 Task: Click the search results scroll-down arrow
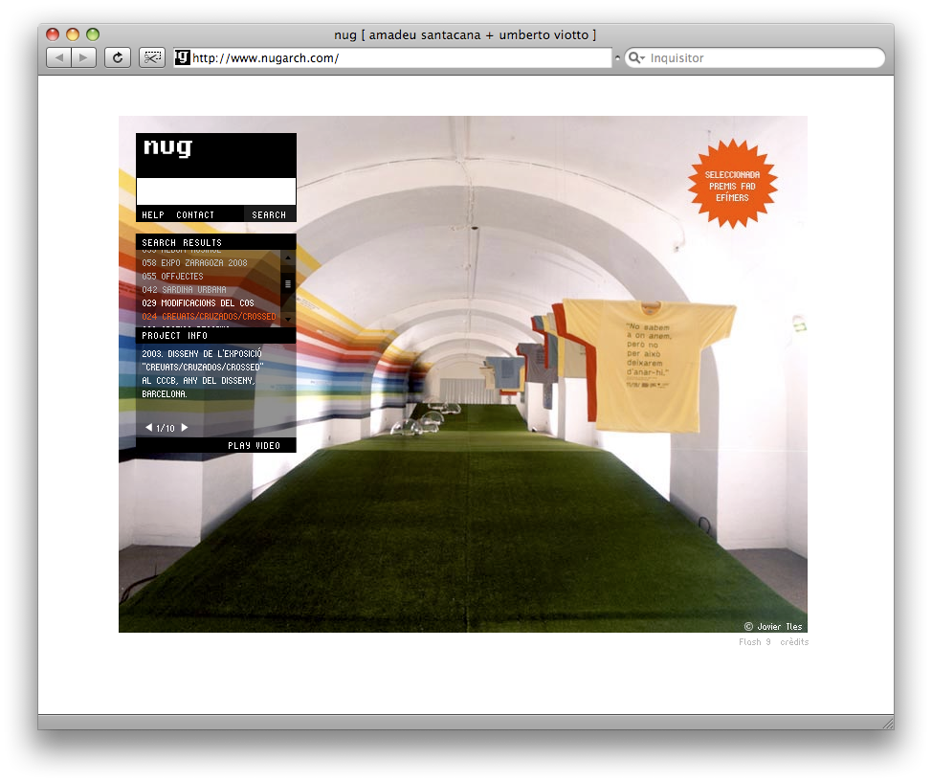pos(288,320)
